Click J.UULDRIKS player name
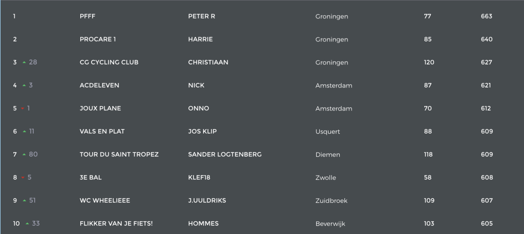The width and height of the screenshot is (524, 234). (207, 201)
